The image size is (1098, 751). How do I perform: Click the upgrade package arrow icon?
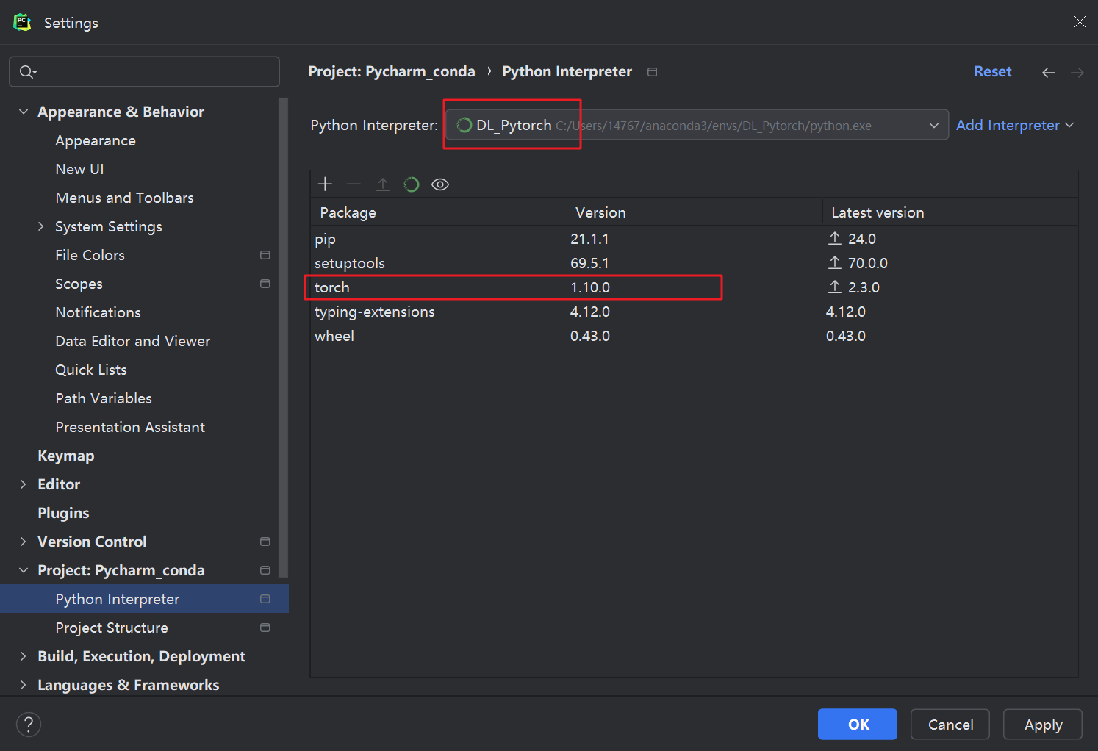pos(383,184)
